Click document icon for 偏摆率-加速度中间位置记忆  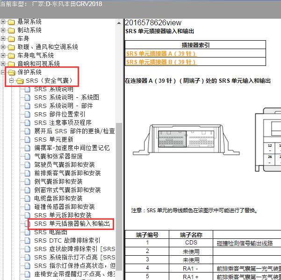27,148
